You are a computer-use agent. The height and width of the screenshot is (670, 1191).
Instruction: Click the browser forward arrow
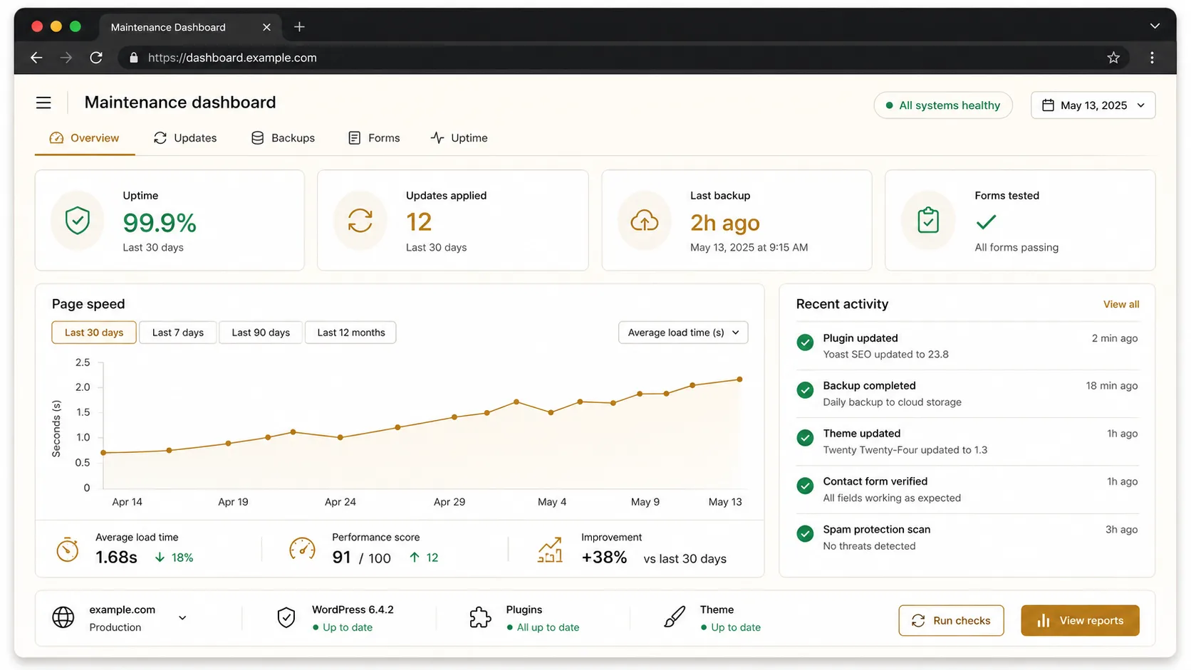(66, 58)
